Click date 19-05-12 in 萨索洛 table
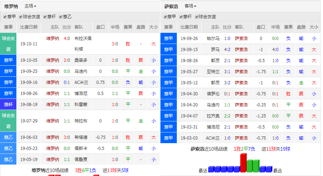The width and height of the screenshot is (323, 176). (x=189, y=83)
